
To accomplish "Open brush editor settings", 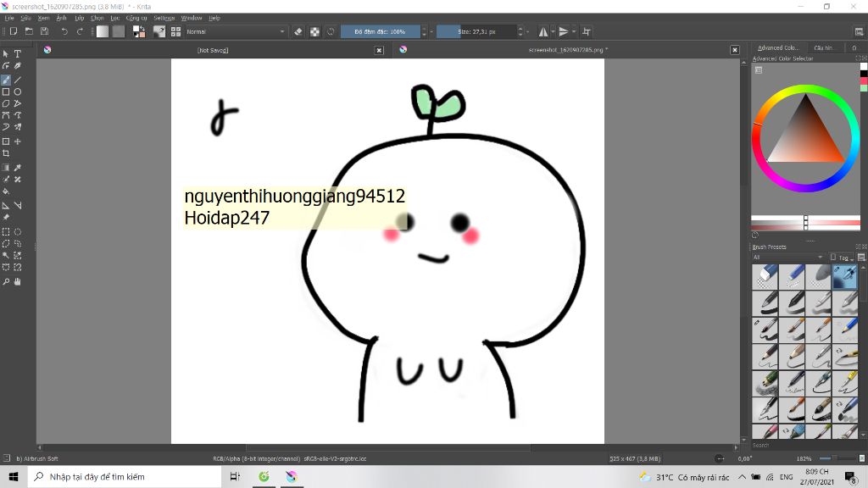I will pyautogui.click(x=159, y=31).
